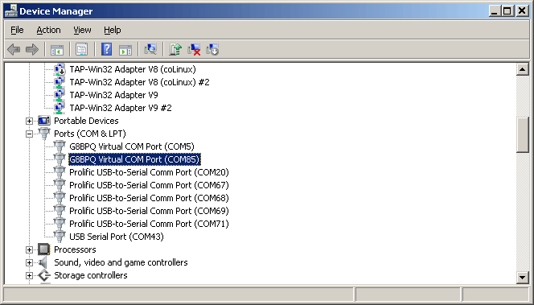Click the Update Driver Software icon

tap(176, 50)
